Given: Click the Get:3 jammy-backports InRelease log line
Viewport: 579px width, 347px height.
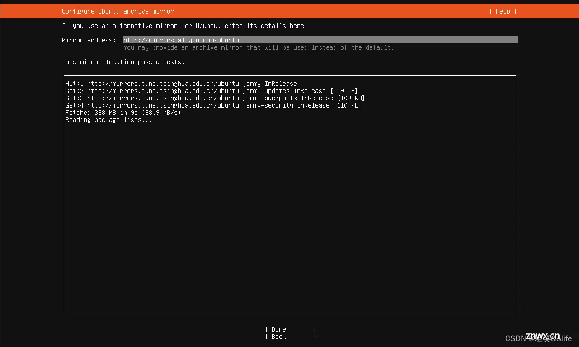Looking at the screenshot, I should pyautogui.click(x=215, y=98).
